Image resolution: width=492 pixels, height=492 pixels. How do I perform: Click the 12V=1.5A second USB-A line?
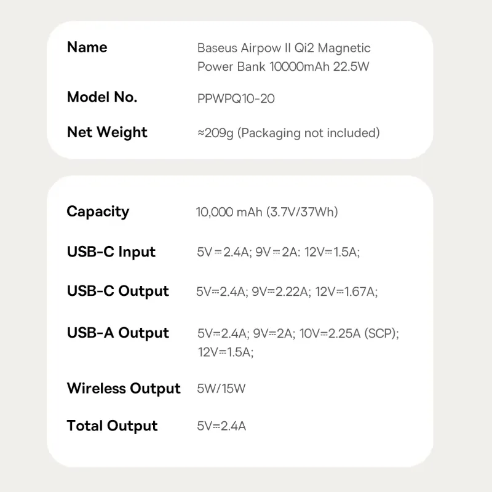(x=226, y=352)
